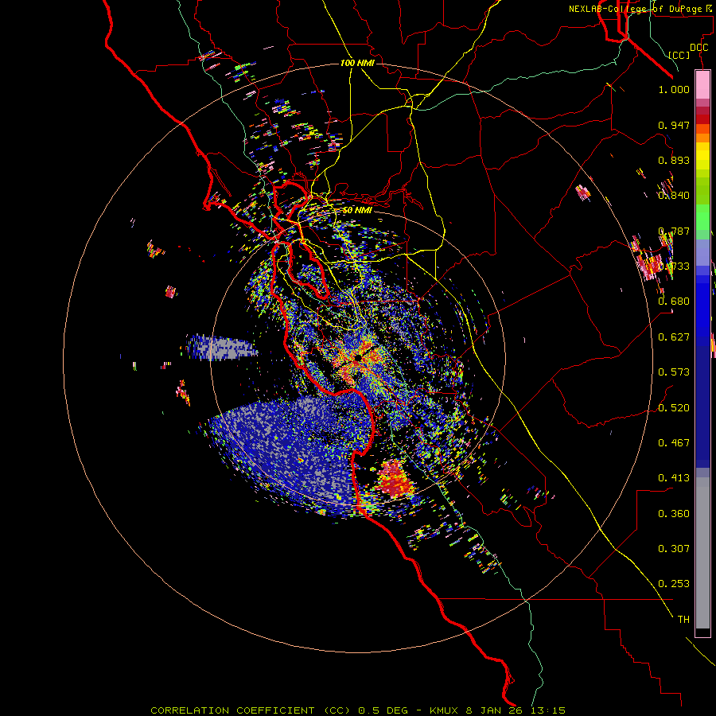
Task: Click the 0.360 value on the color scale
Action: click(x=674, y=514)
